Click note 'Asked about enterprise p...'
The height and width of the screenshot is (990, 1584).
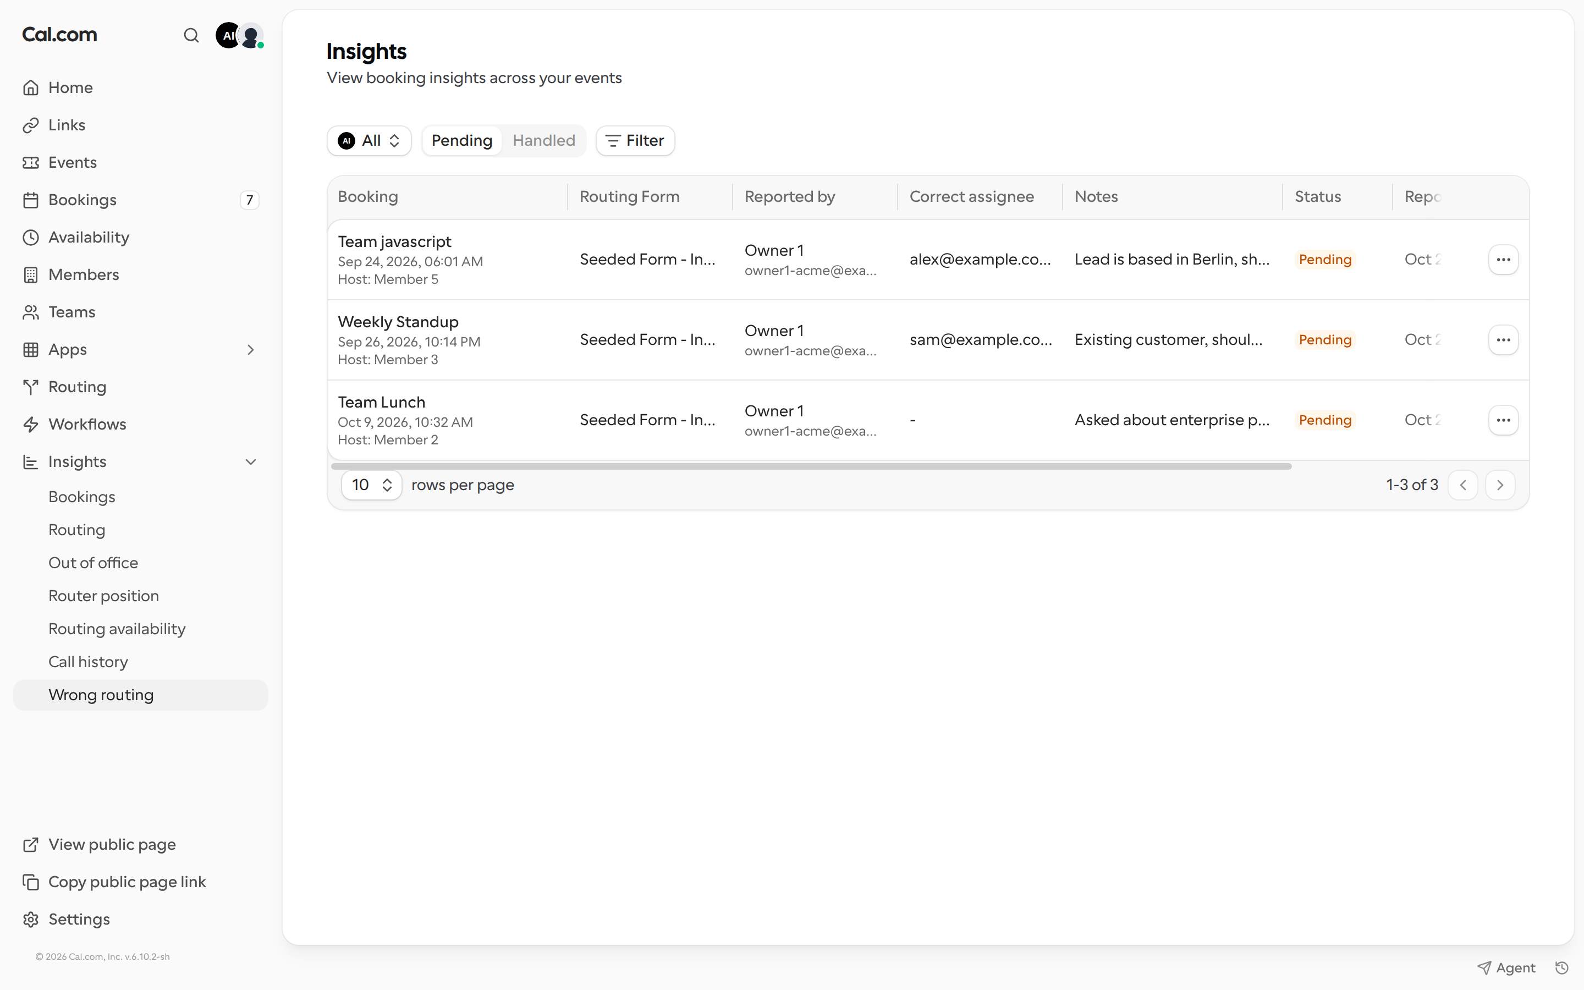pyautogui.click(x=1171, y=420)
